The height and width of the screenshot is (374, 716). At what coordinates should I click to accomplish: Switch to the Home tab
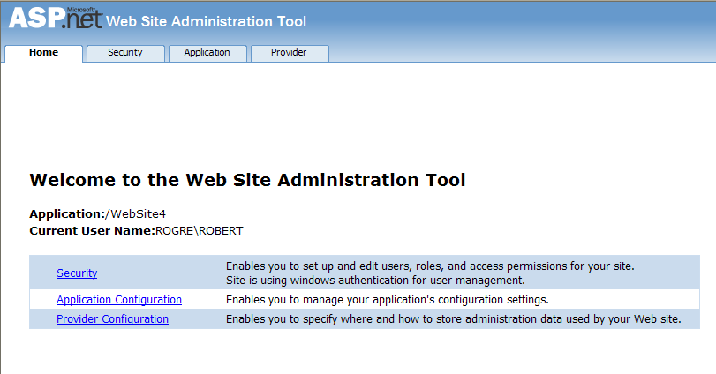pyautogui.click(x=43, y=53)
